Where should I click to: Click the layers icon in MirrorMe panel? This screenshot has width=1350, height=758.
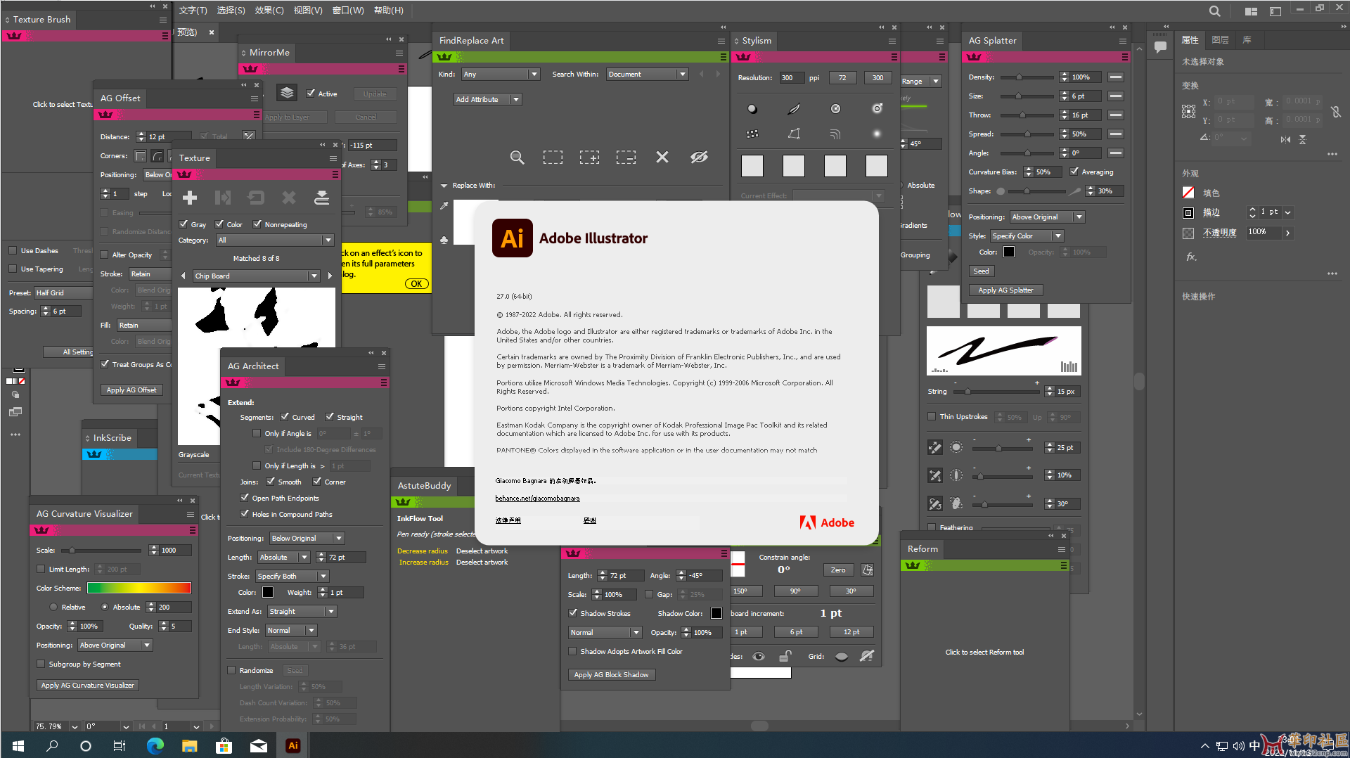pos(287,94)
